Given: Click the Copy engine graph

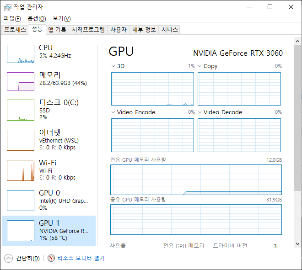Looking at the screenshot, I should pyautogui.click(x=239, y=89).
